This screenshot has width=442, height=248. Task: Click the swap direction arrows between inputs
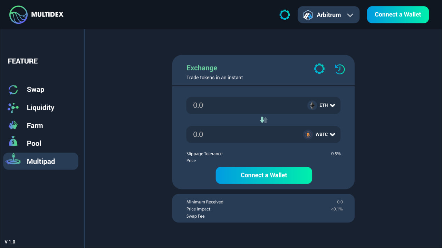point(263,120)
